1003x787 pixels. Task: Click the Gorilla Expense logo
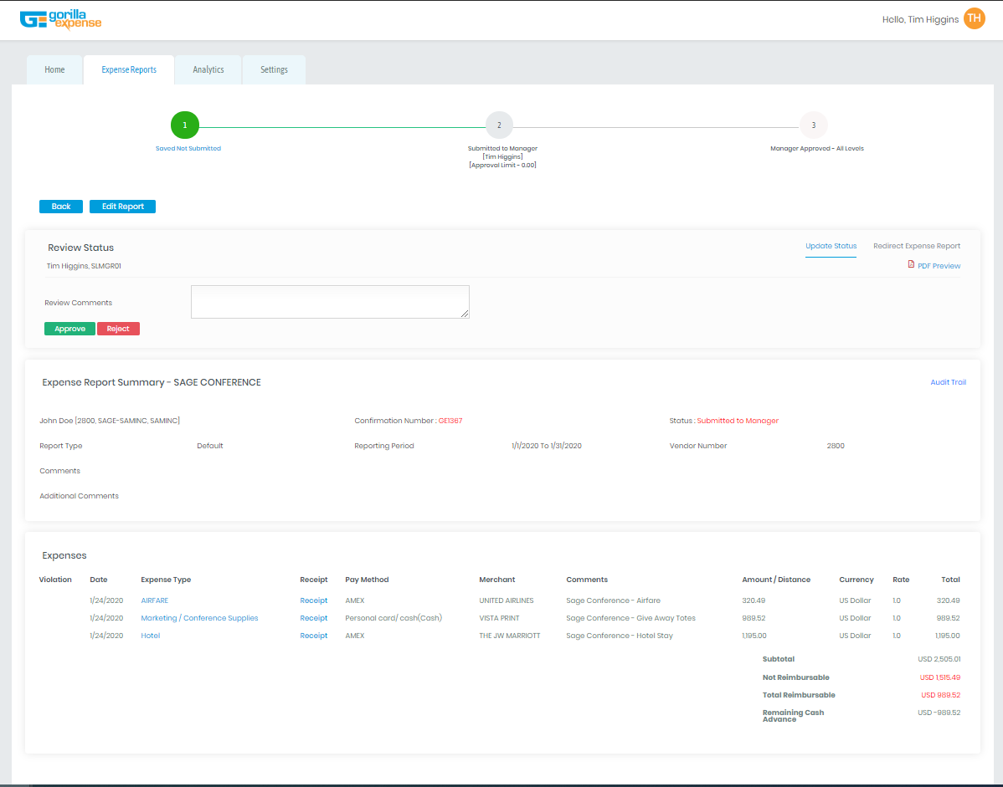(x=60, y=18)
